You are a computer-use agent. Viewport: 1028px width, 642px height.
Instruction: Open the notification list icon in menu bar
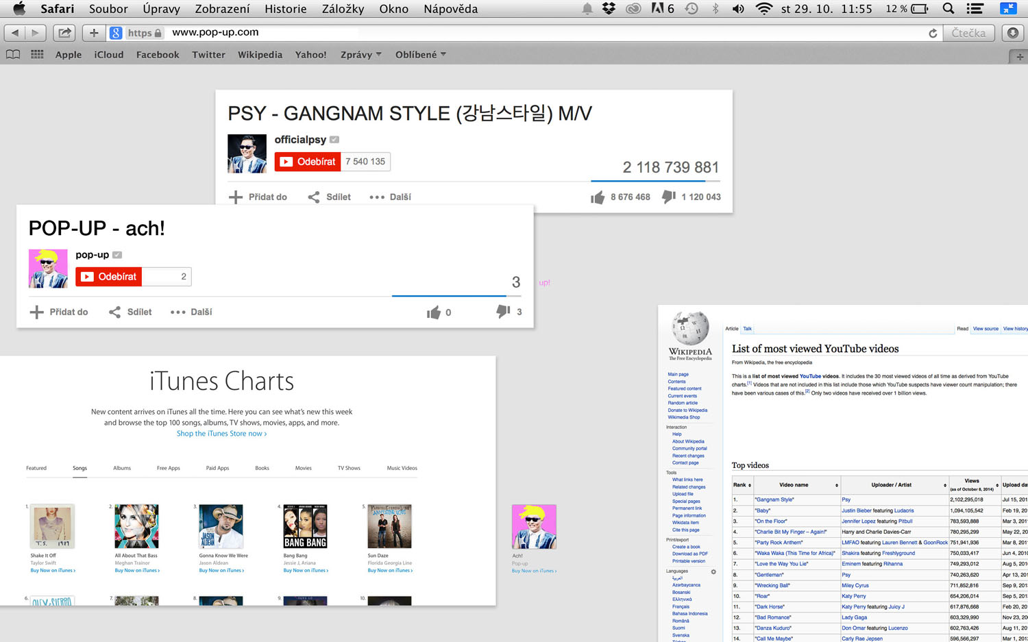975,9
